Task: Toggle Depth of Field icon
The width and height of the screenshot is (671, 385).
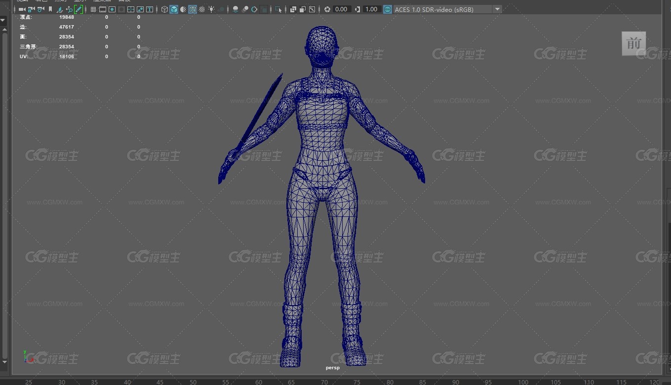Action: (264, 9)
